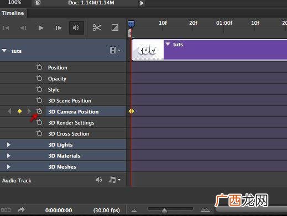287x216 pixels.
Task: Click the work area start handle
Action: tap(130, 34)
